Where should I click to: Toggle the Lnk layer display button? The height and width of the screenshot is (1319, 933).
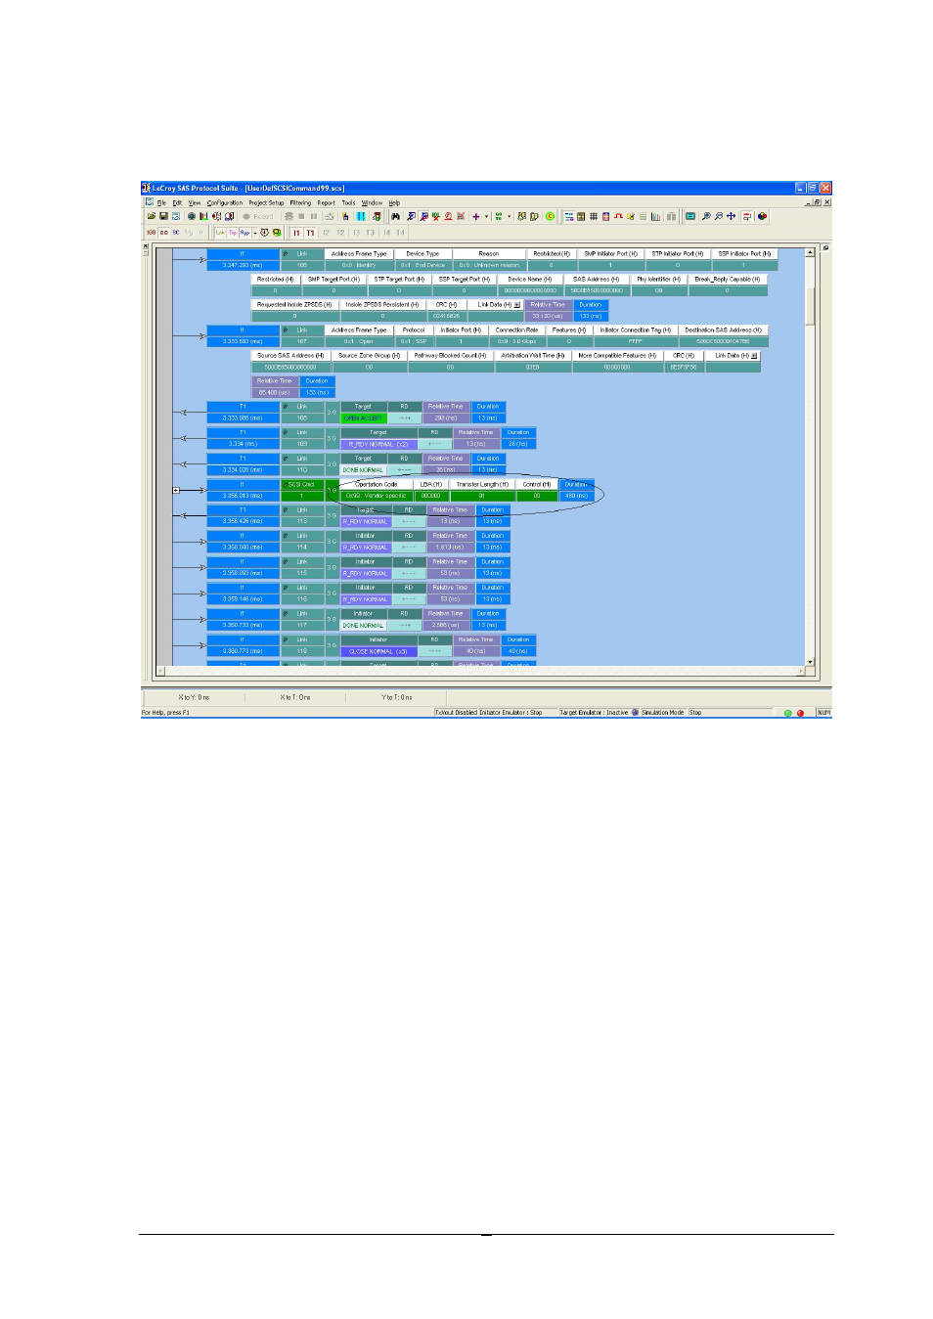coord(220,233)
